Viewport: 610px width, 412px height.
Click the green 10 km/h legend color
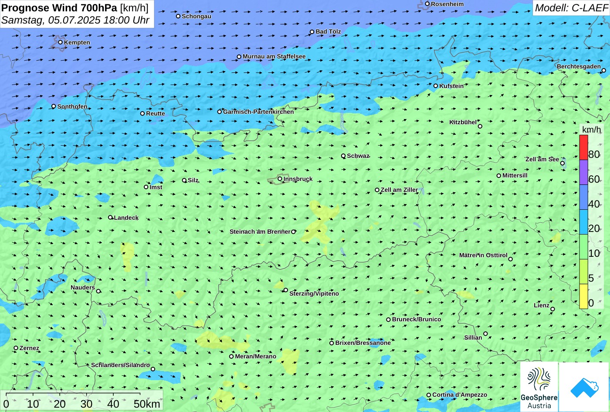point(583,247)
